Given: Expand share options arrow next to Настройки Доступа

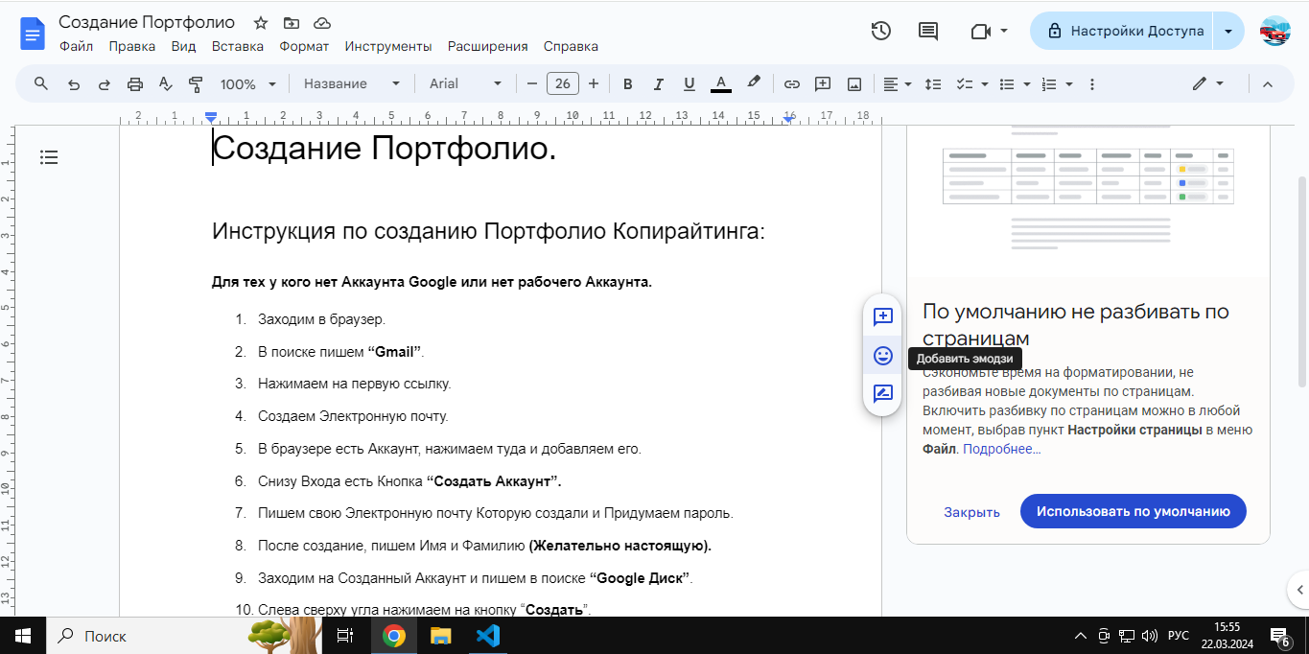Looking at the screenshot, I should point(1228,31).
